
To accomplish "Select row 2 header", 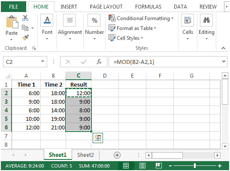I will (x=6, y=93).
